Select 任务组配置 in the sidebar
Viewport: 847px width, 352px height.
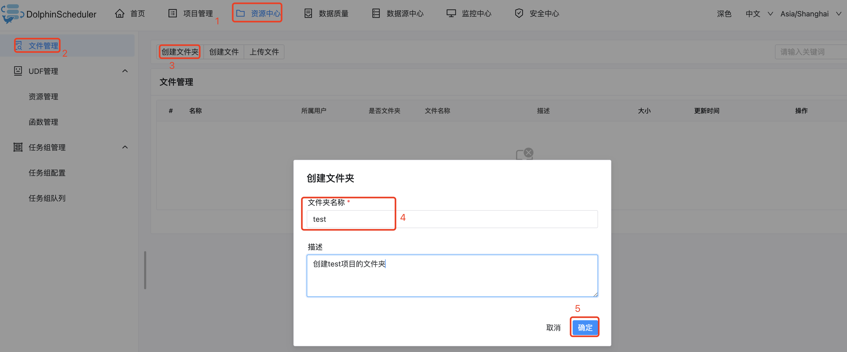(x=47, y=173)
